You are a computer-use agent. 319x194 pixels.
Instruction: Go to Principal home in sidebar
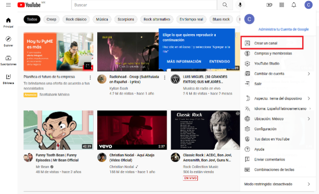(8, 22)
